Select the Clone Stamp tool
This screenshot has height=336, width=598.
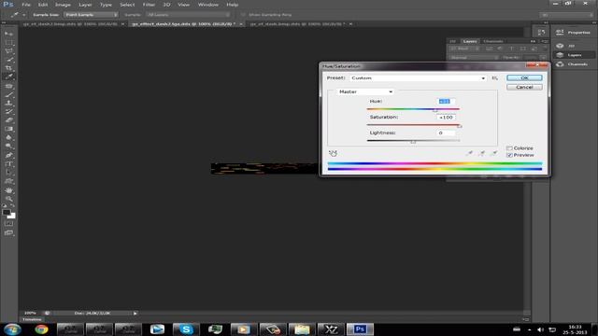[8, 103]
